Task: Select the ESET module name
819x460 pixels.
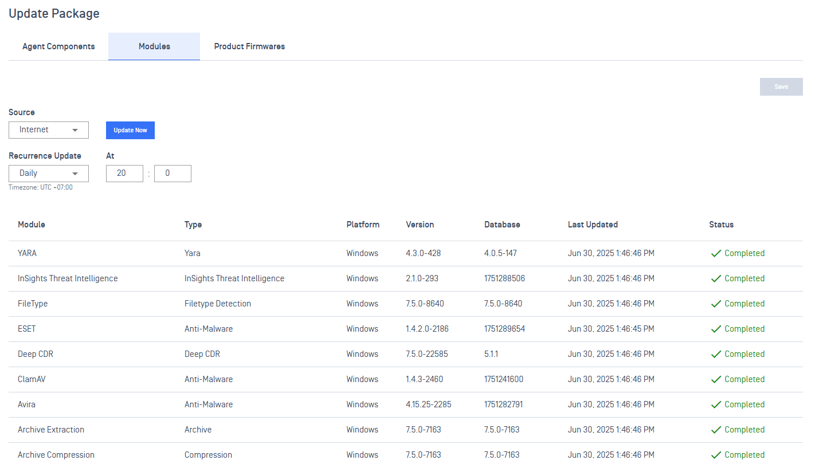Action: click(x=26, y=329)
